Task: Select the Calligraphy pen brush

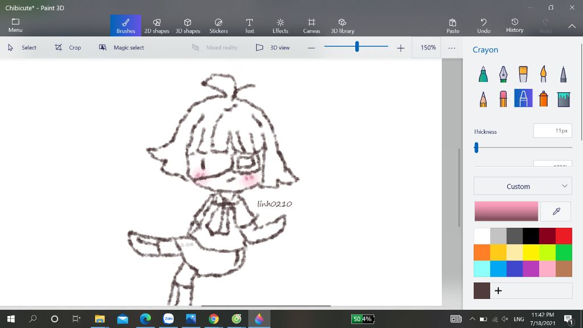Action: click(x=503, y=74)
